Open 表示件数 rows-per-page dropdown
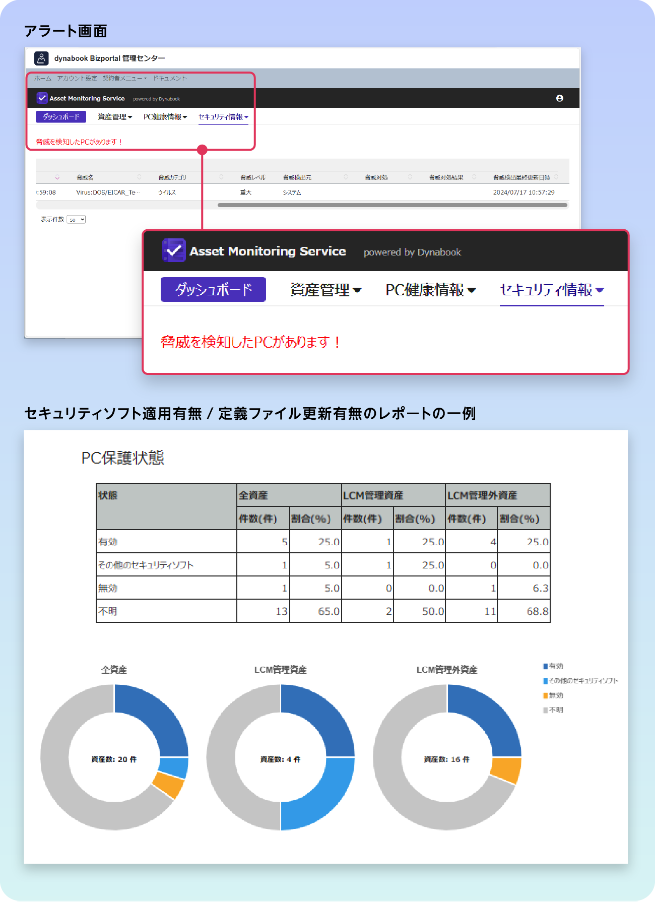 [76, 220]
